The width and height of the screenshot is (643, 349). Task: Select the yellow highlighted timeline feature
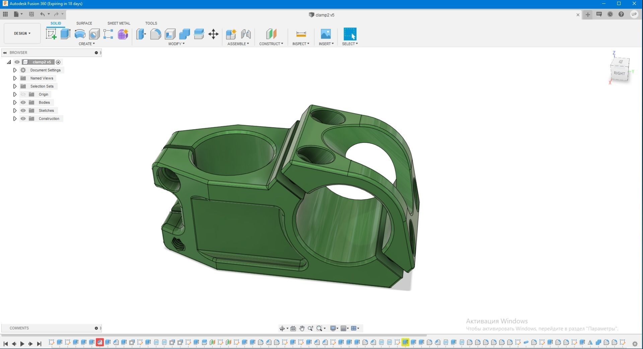point(405,342)
